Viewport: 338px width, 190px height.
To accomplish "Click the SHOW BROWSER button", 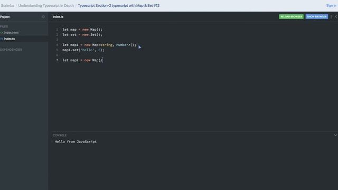I will point(317,16).
